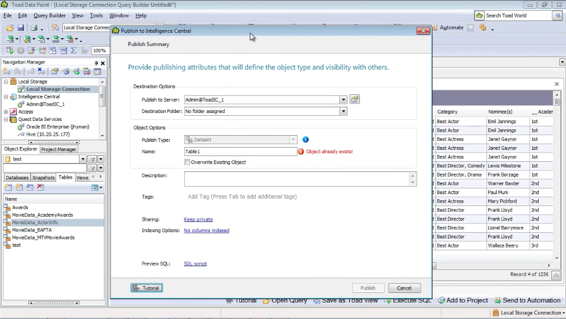Viewport: 566px width, 319px height.
Task: Open the Publish to Server dropdown
Action: tap(343, 99)
